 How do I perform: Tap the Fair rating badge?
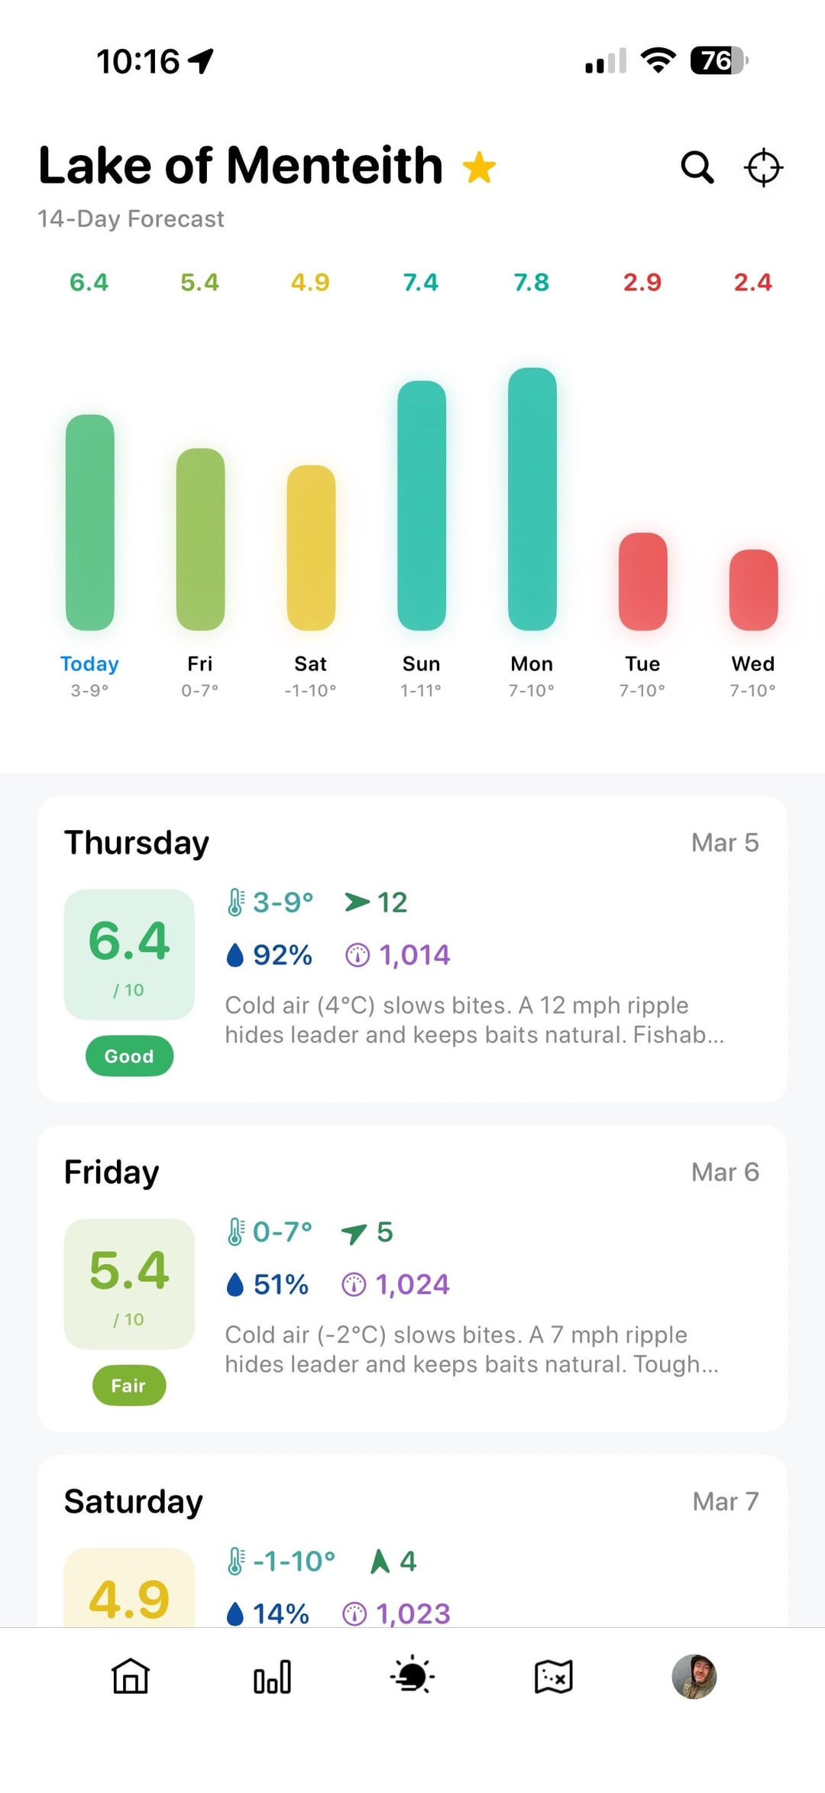pos(129,1386)
